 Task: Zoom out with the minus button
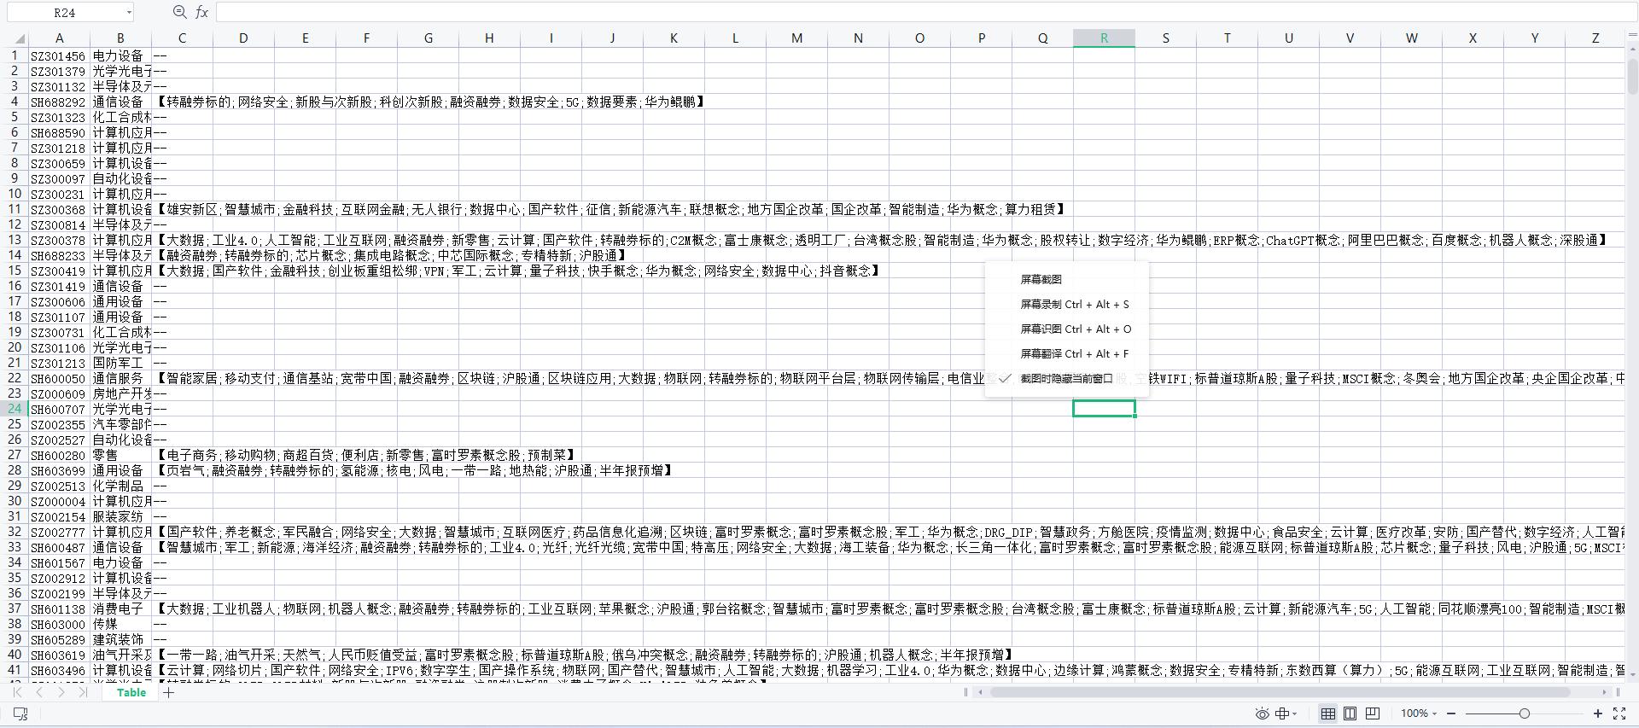pyautogui.click(x=1452, y=713)
